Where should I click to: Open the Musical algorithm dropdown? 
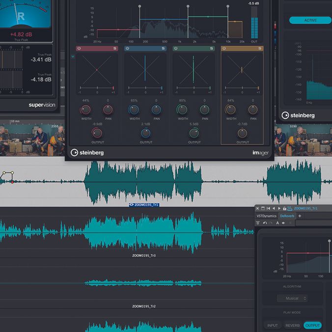click(292, 298)
